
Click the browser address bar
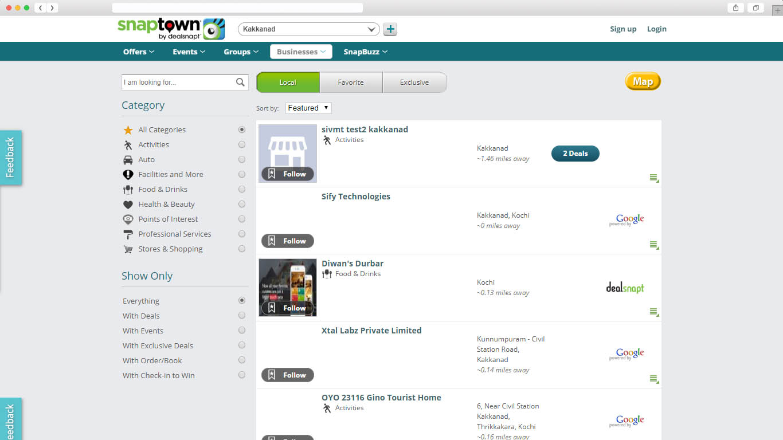[x=237, y=8]
